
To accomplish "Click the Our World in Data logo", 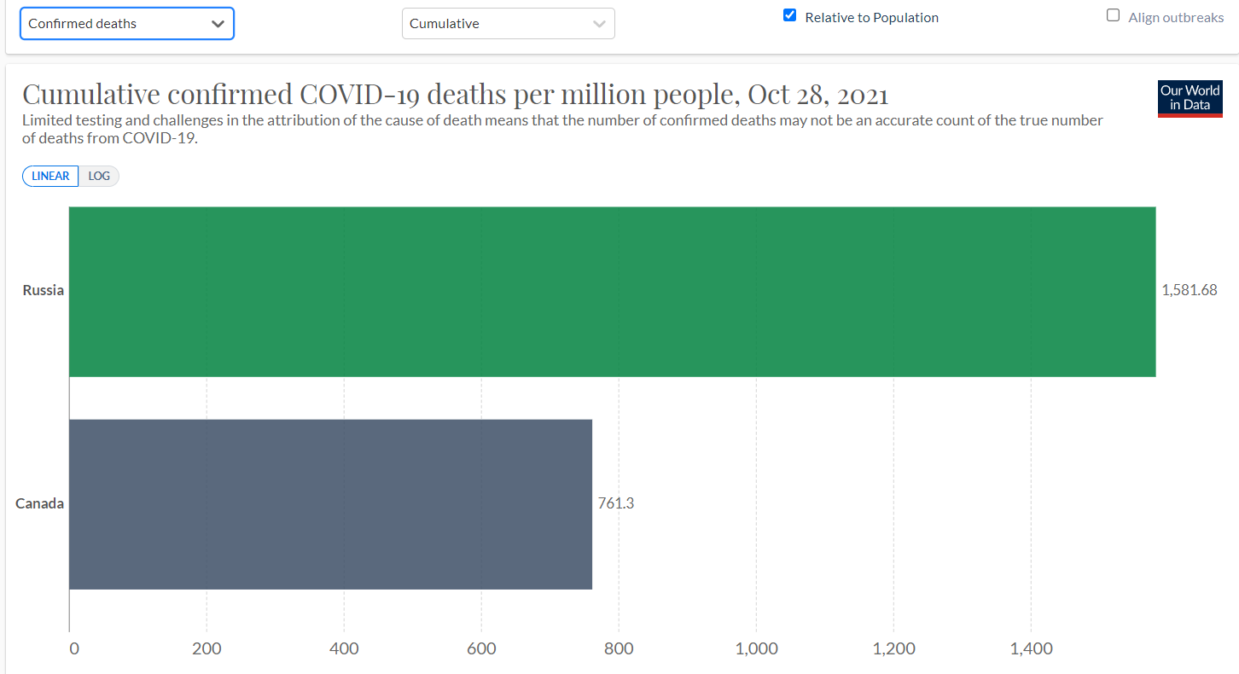I will coord(1190,97).
